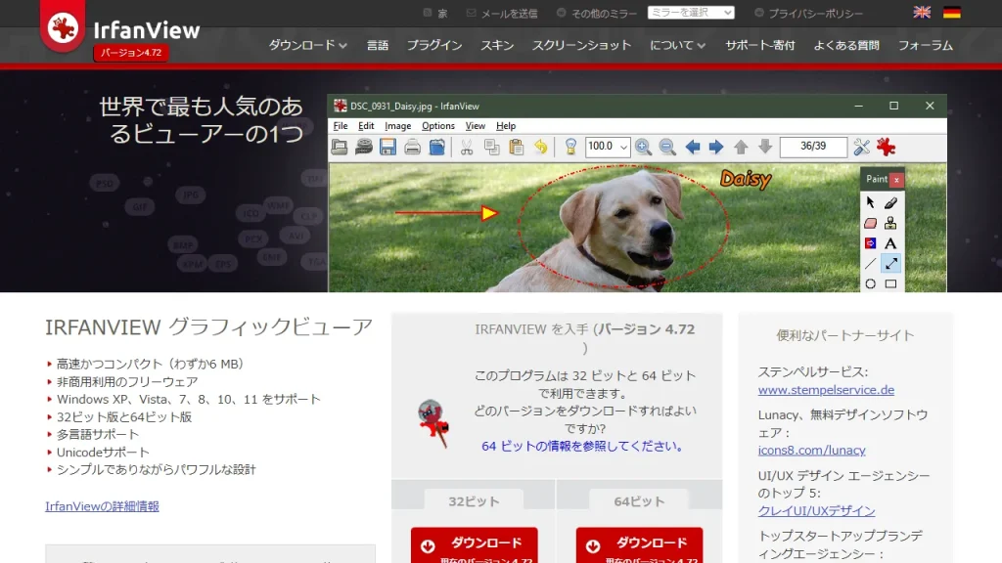Open the File menu in IrfanView window
The image size is (1002, 563).
pyautogui.click(x=341, y=126)
